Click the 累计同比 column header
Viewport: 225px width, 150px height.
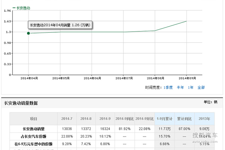(184, 118)
